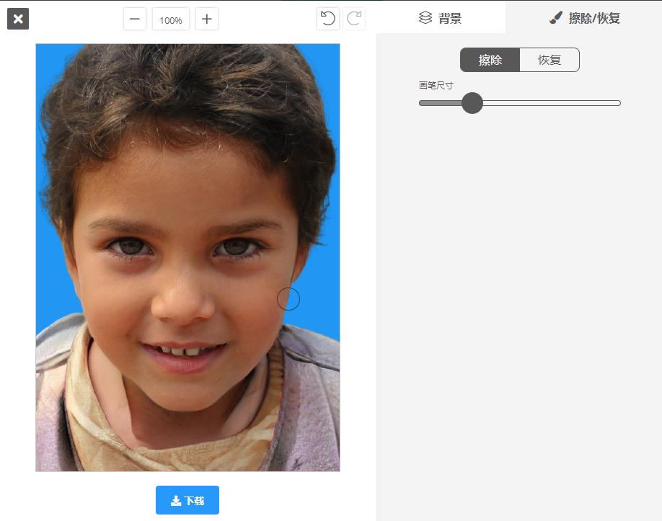The width and height of the screenshot is (662, 521).
Task: Close the editor with the X button
Action: (18, 19)
